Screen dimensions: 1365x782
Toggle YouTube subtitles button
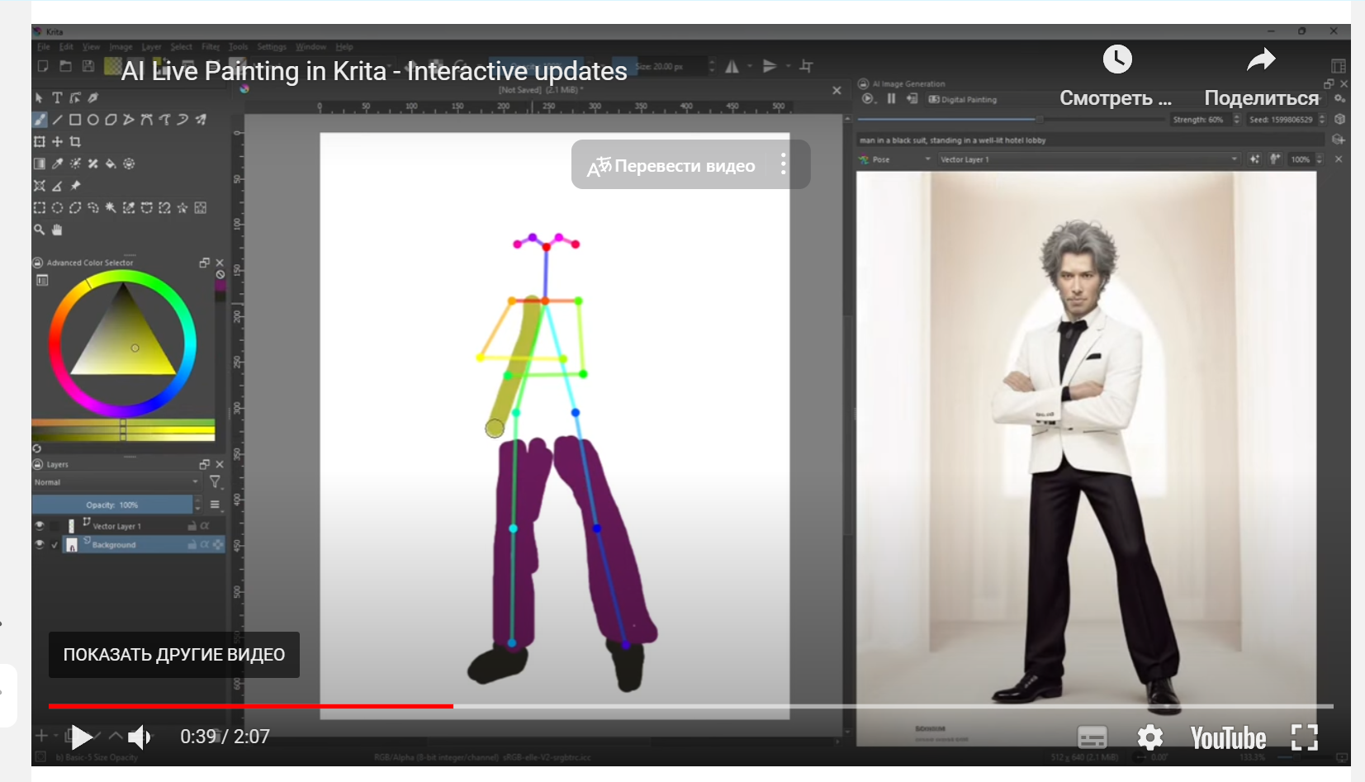(x=1092, y=737)
